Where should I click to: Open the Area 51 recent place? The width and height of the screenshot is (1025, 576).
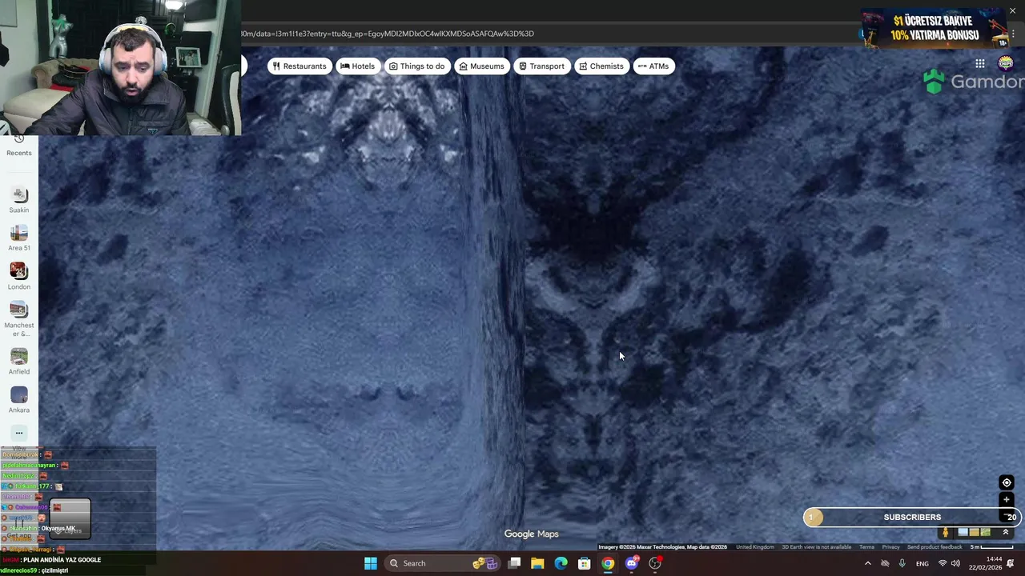point(19,238)
